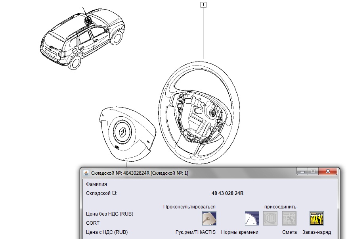348x239 pixels.
Task: Click the Java icon in dialog title bar
Action: [x=86, y=173]
